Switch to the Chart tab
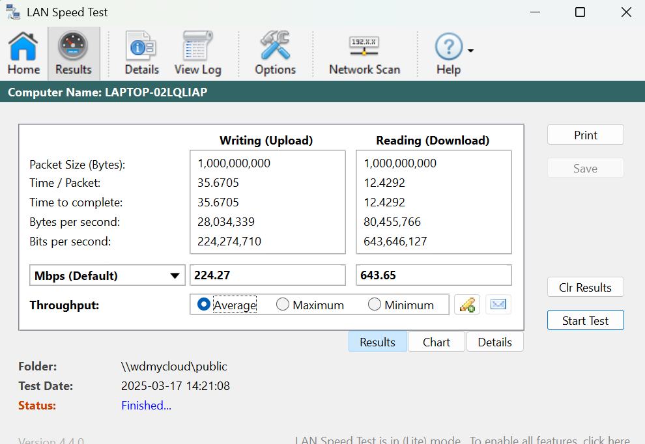Viewport: 645px width, 444px height. coord(436,342)
